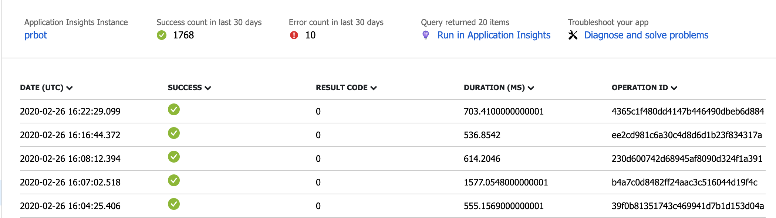Select invocation dated 2020-02-26 16:22:29.099
Screen dimensions: 776x218
point(70,111)
